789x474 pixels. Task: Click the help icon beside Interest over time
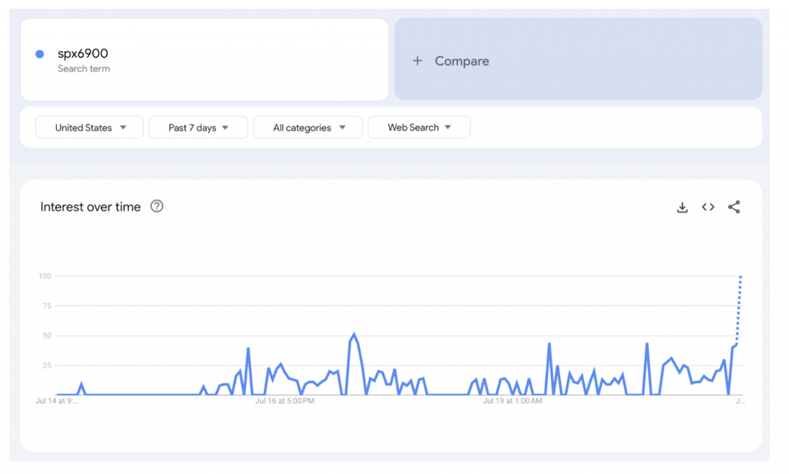click(157, 206)
